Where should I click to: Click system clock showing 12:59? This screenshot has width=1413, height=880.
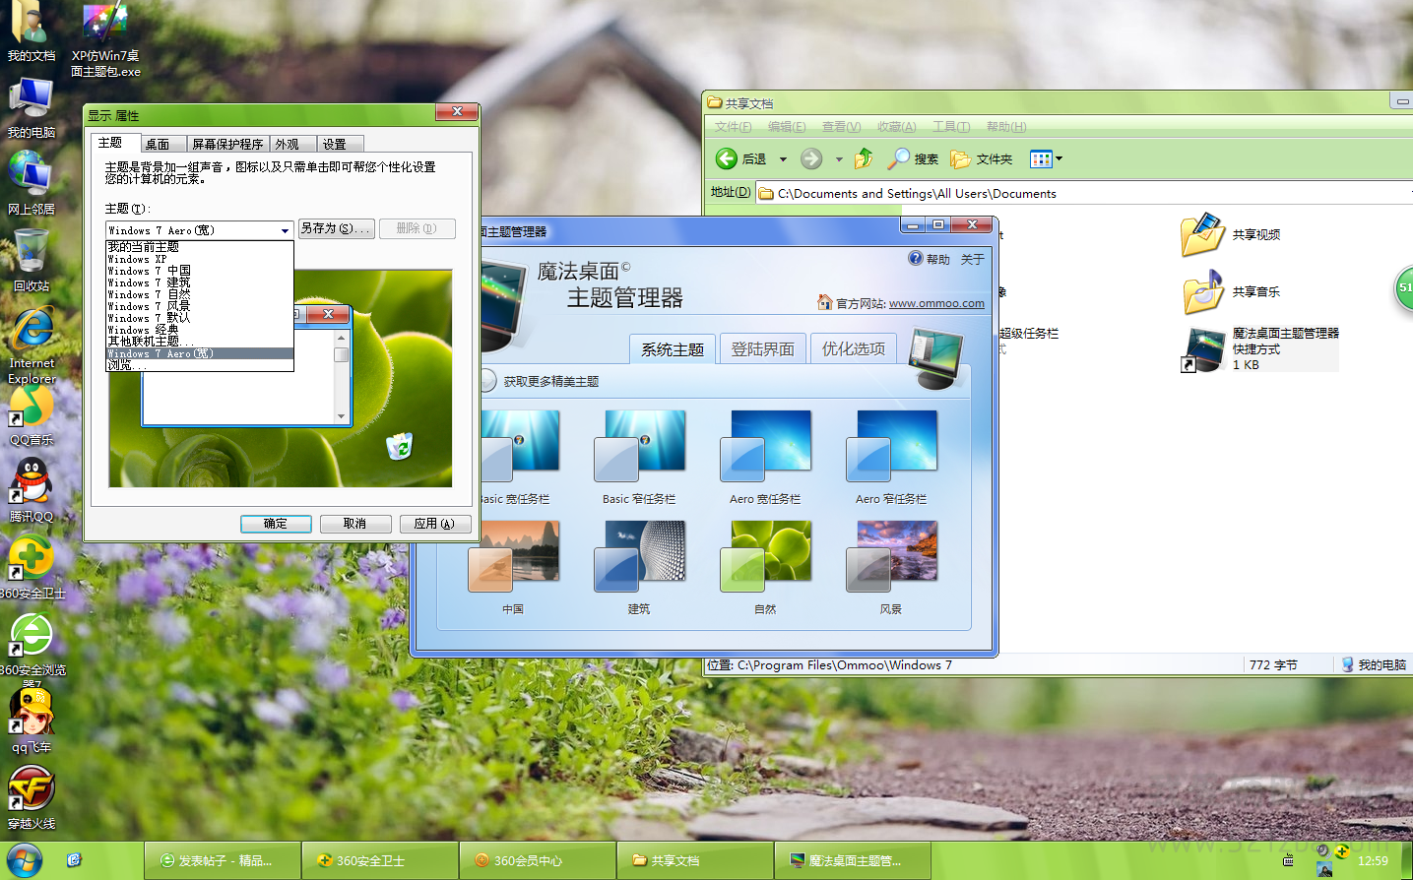(x=1373, y=860)
